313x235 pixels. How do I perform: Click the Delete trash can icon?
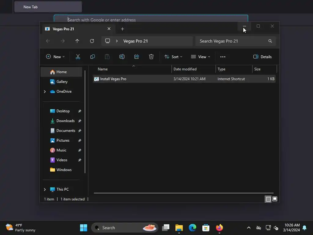click(151, 57)
